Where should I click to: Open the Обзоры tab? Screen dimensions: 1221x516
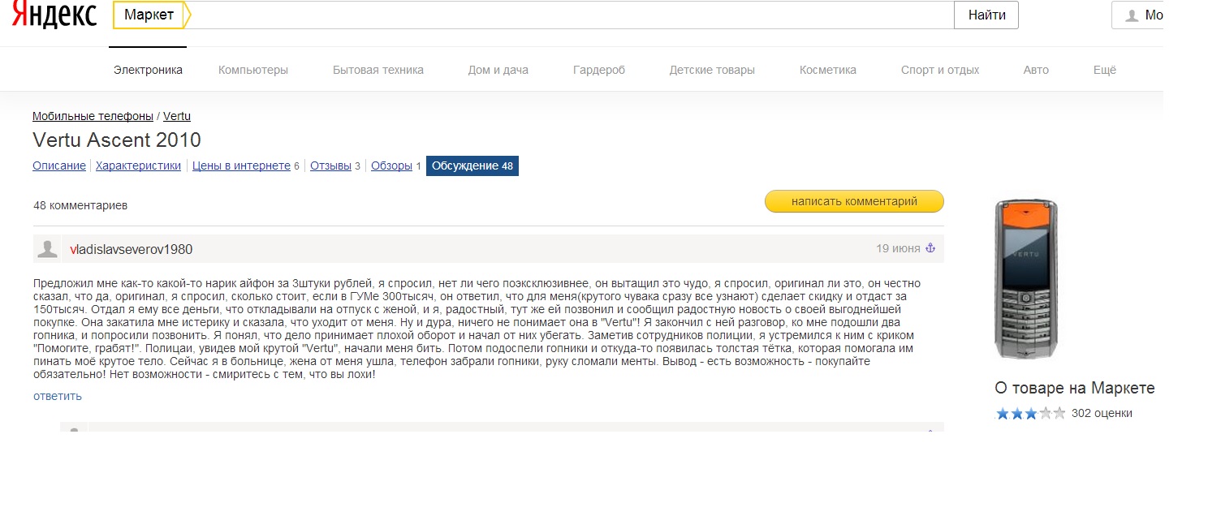[x=391, y=166]
